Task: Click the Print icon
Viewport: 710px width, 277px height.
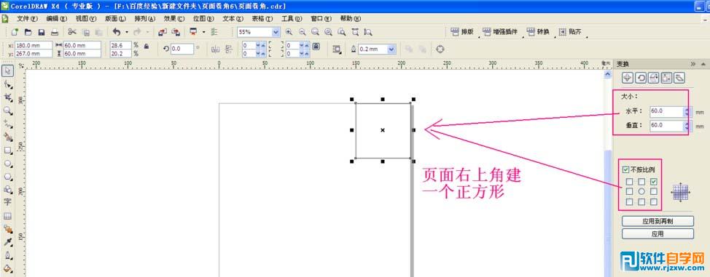Action: click(55, 32)
